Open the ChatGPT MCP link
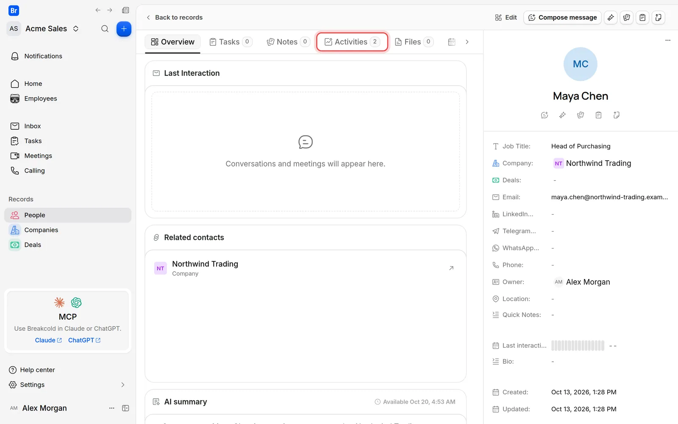 (x=84, y=340)
